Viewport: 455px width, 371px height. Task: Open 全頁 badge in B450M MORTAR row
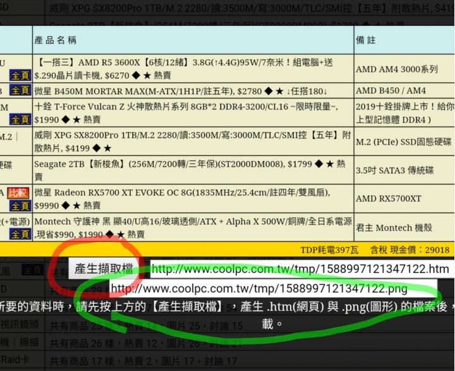tap(20, 90)
